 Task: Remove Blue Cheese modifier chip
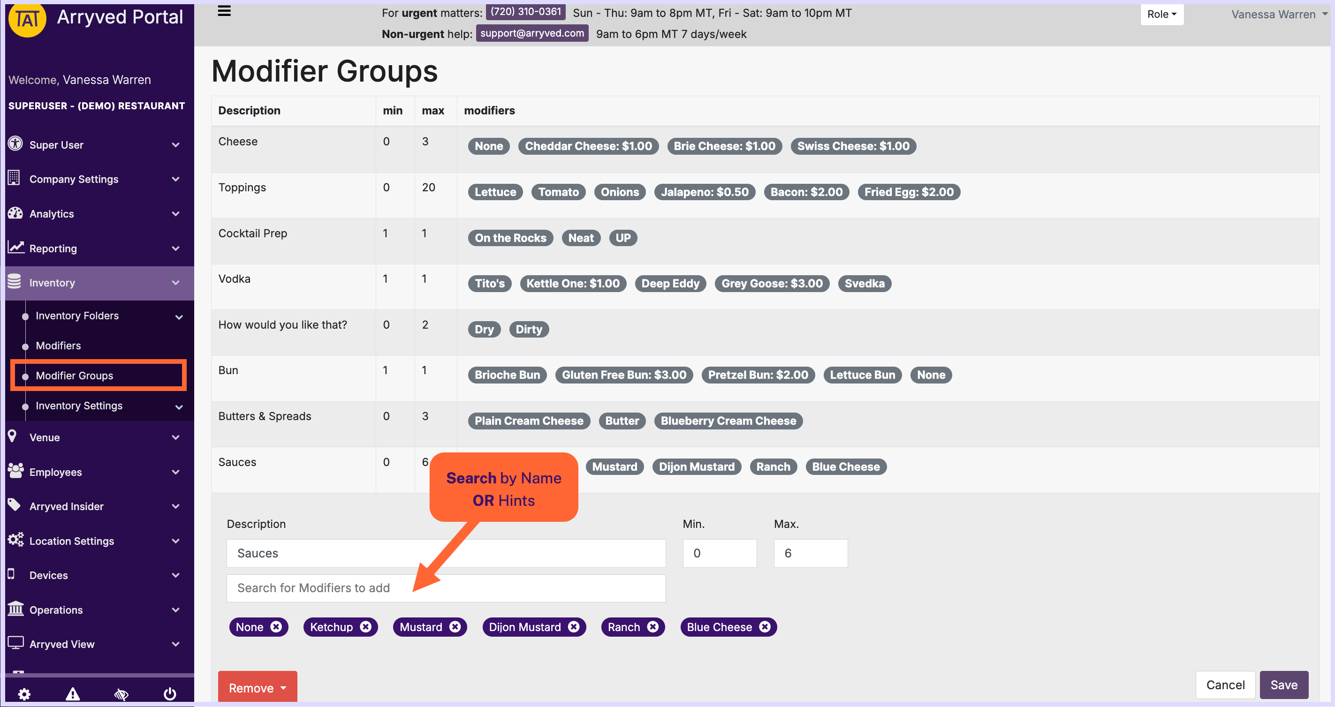coord(765,627)
